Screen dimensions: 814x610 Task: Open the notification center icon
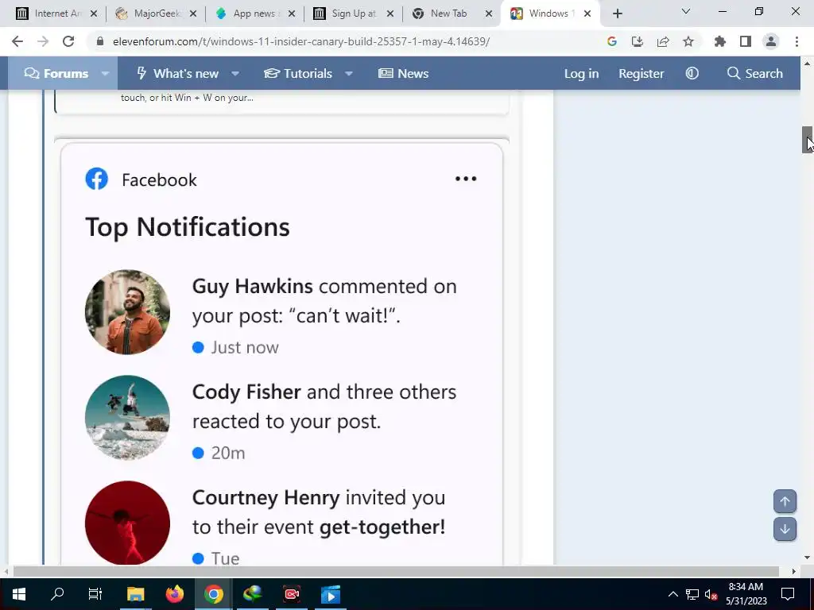788,594
